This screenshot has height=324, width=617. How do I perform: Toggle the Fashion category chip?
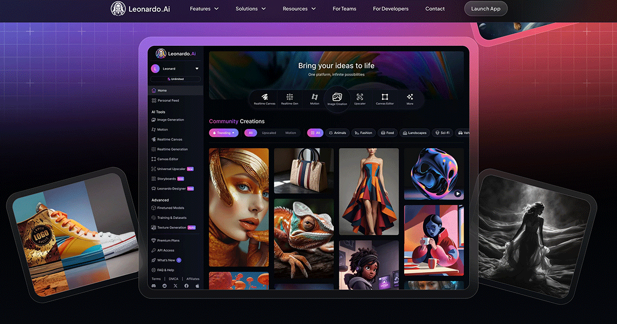pos(364,133)
